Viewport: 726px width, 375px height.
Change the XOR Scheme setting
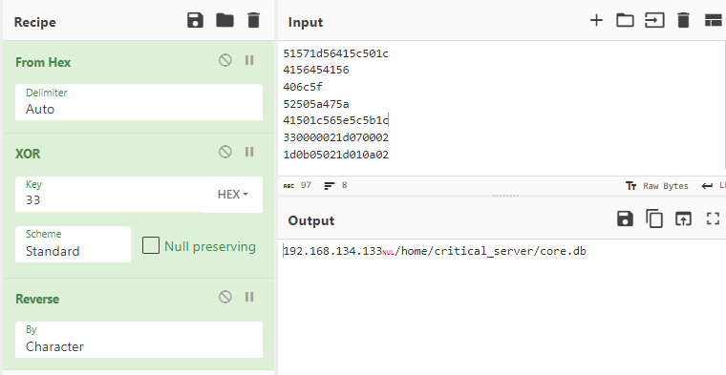74,244
